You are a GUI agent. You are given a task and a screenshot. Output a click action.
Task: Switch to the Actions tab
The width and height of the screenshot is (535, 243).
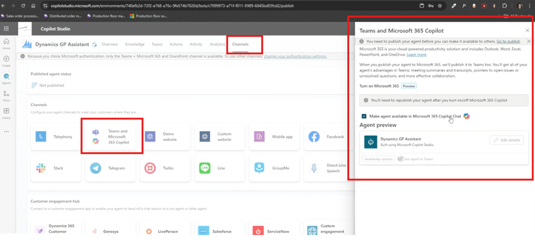click(176, 44)
